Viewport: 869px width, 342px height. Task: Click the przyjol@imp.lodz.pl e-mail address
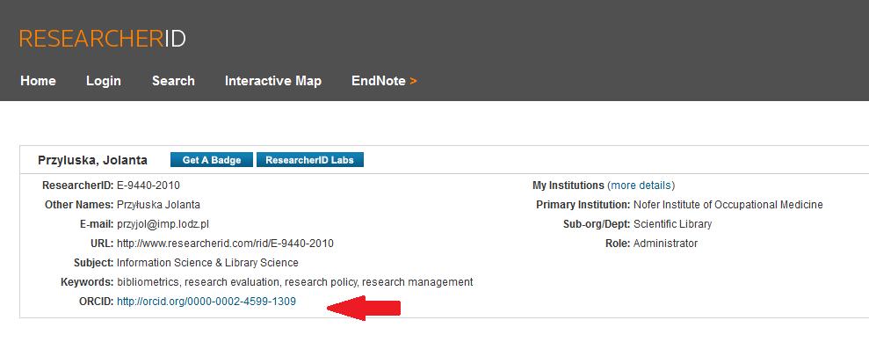[x=163, y=224]
